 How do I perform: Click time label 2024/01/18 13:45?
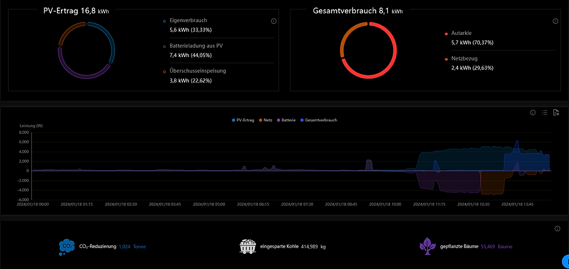pos(517,205)
